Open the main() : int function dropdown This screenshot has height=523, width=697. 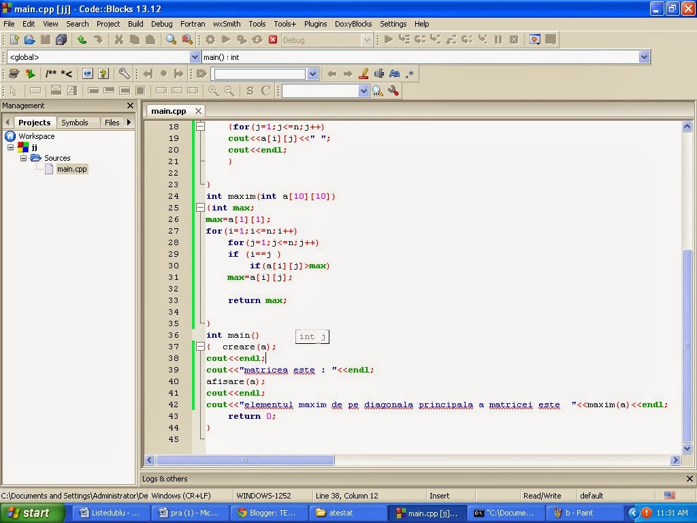tap(644, 57)
